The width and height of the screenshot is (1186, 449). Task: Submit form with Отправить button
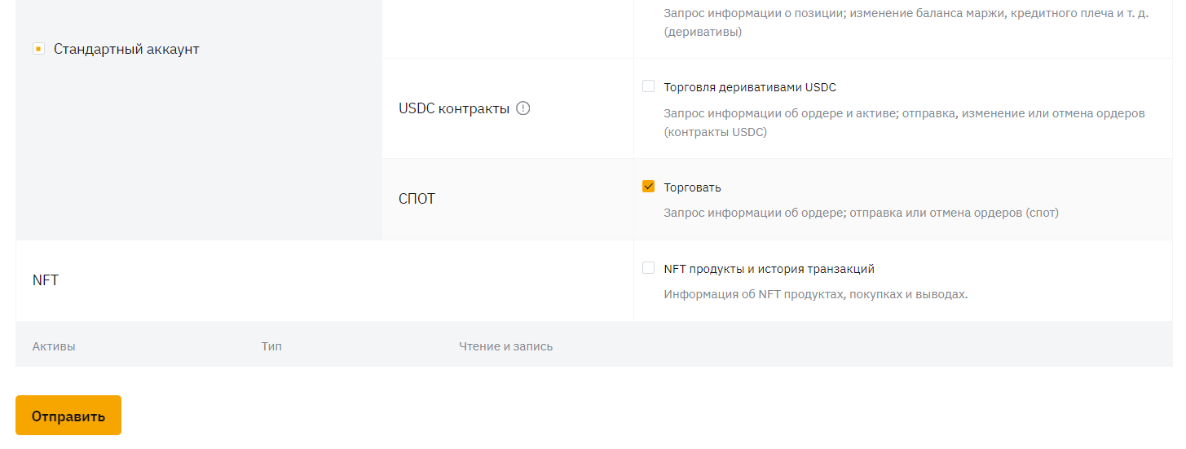(x=68, y=416)
